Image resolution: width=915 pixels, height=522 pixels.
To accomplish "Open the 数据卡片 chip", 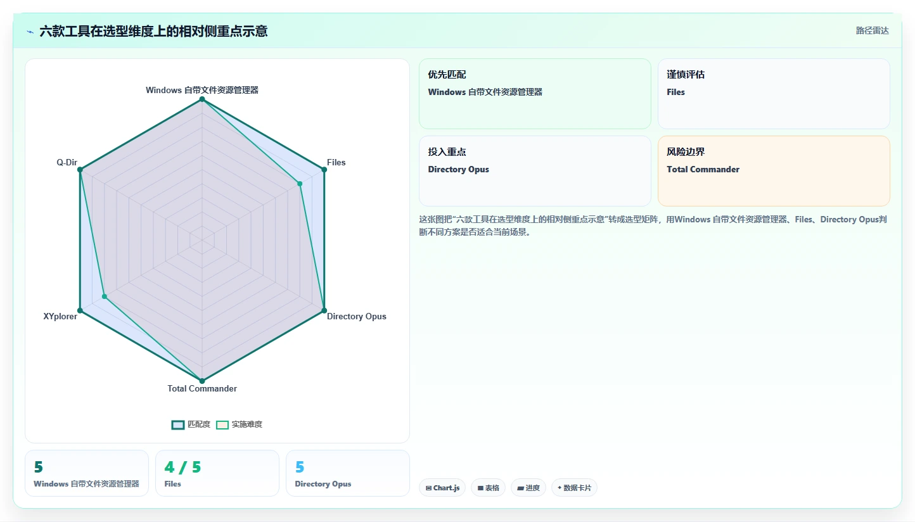I will (574, 488).
